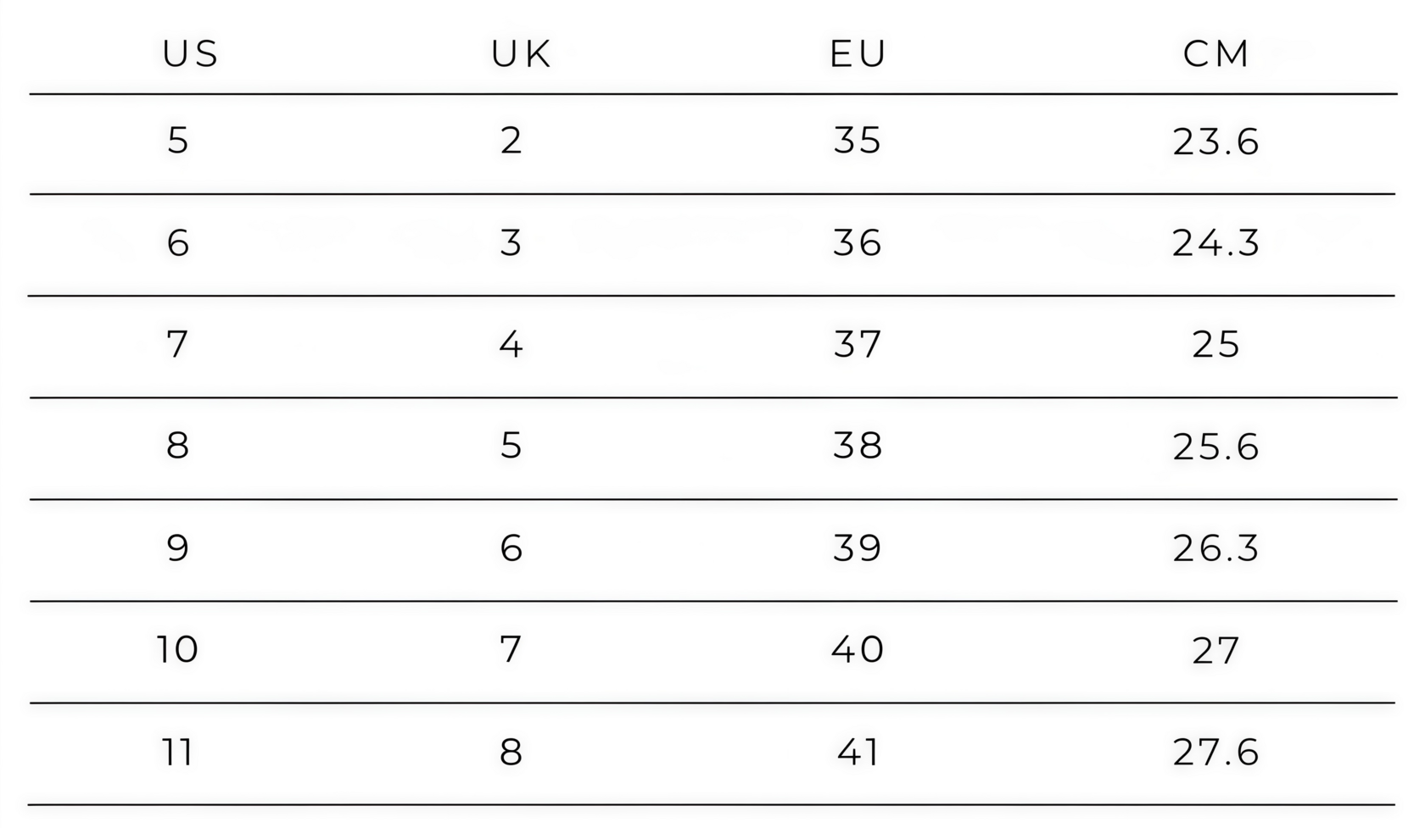Click US size 11 cell
This screenshot has height=828, width=1425.
pyautogui.click(x=177, y=753)
